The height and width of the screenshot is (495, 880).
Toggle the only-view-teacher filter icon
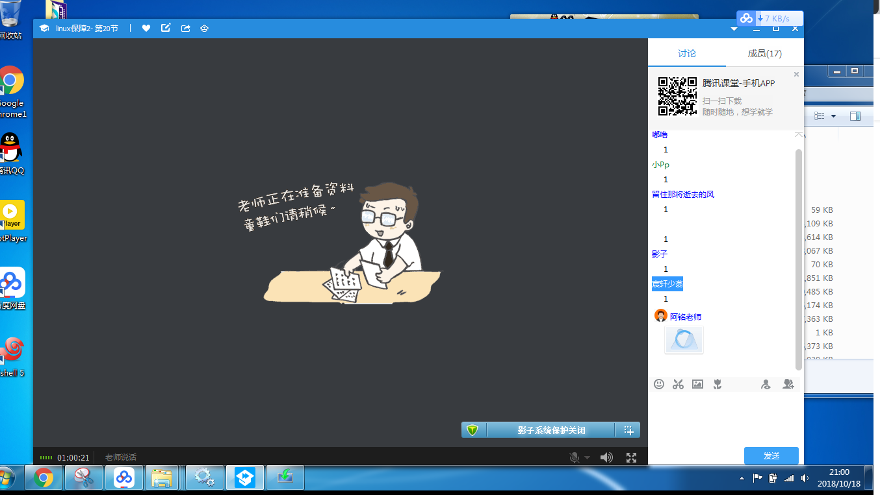766,384
